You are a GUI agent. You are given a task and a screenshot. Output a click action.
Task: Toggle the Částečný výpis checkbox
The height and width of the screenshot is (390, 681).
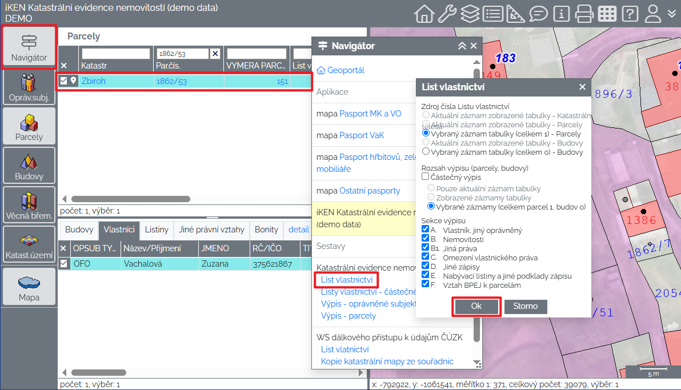(x=426, y=177)
